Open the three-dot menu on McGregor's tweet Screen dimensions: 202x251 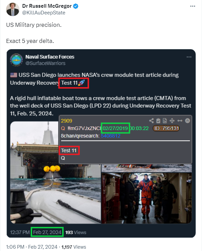click(193, 6)
